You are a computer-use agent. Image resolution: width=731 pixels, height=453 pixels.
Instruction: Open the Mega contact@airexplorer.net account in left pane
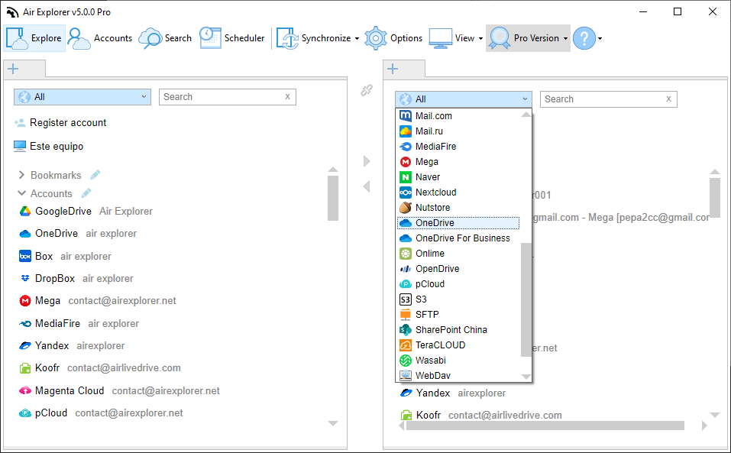(98, 301)
